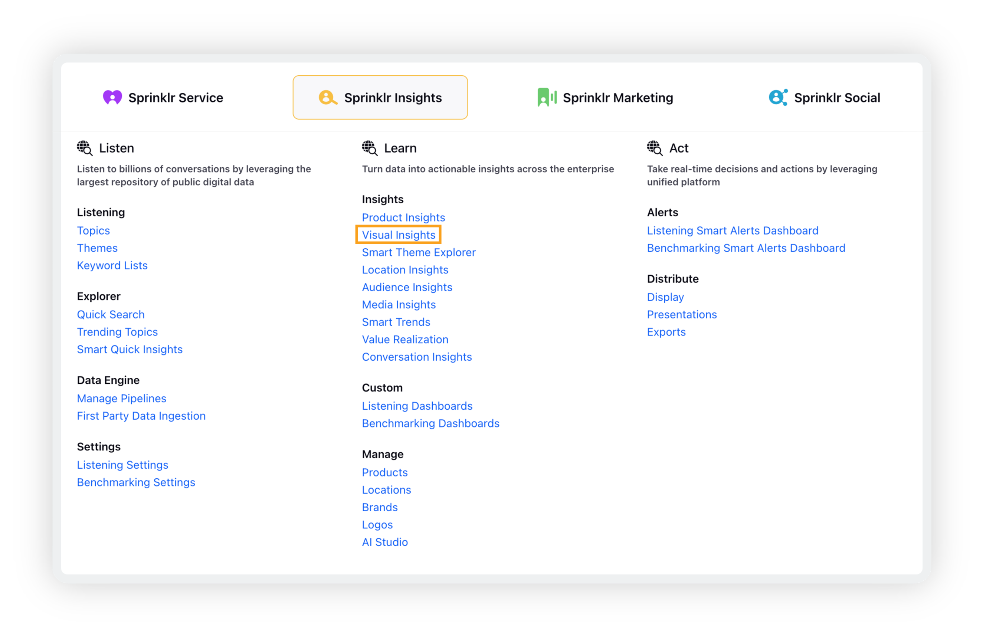Open Smart Quick Insights
The height and width of the screenshot is (636, 983).
130,349
